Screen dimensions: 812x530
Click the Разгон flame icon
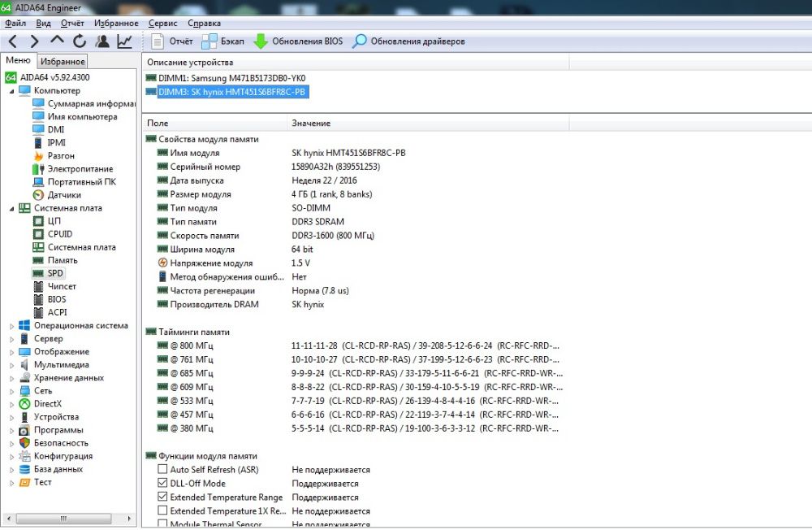click(x=38, y=155)
